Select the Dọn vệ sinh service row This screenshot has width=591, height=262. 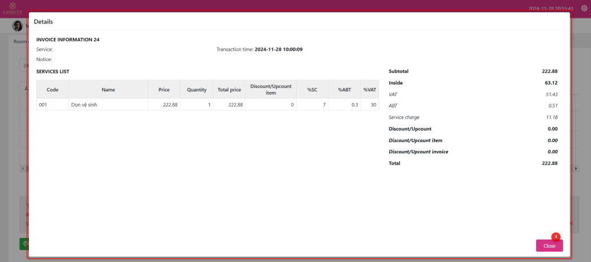pyautogui.click(x=108, y=105)
